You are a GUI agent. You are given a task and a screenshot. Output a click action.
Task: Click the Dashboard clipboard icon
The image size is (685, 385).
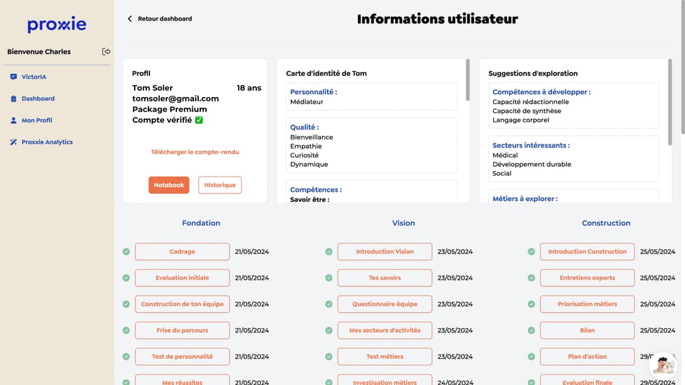[x=14, y=99]
